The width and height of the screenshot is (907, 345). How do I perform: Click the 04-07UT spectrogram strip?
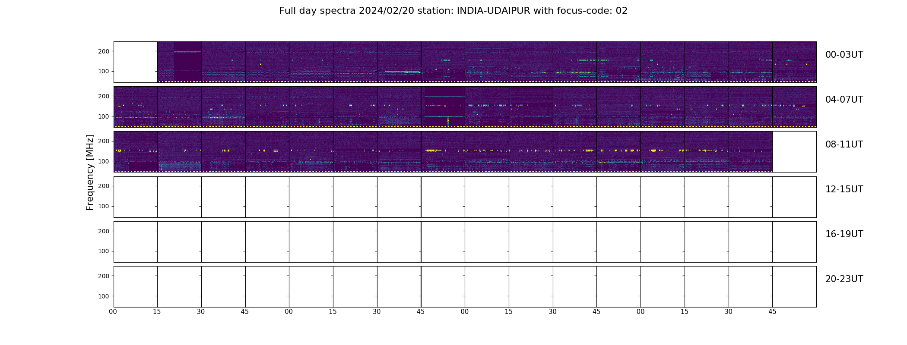[465, 107]
